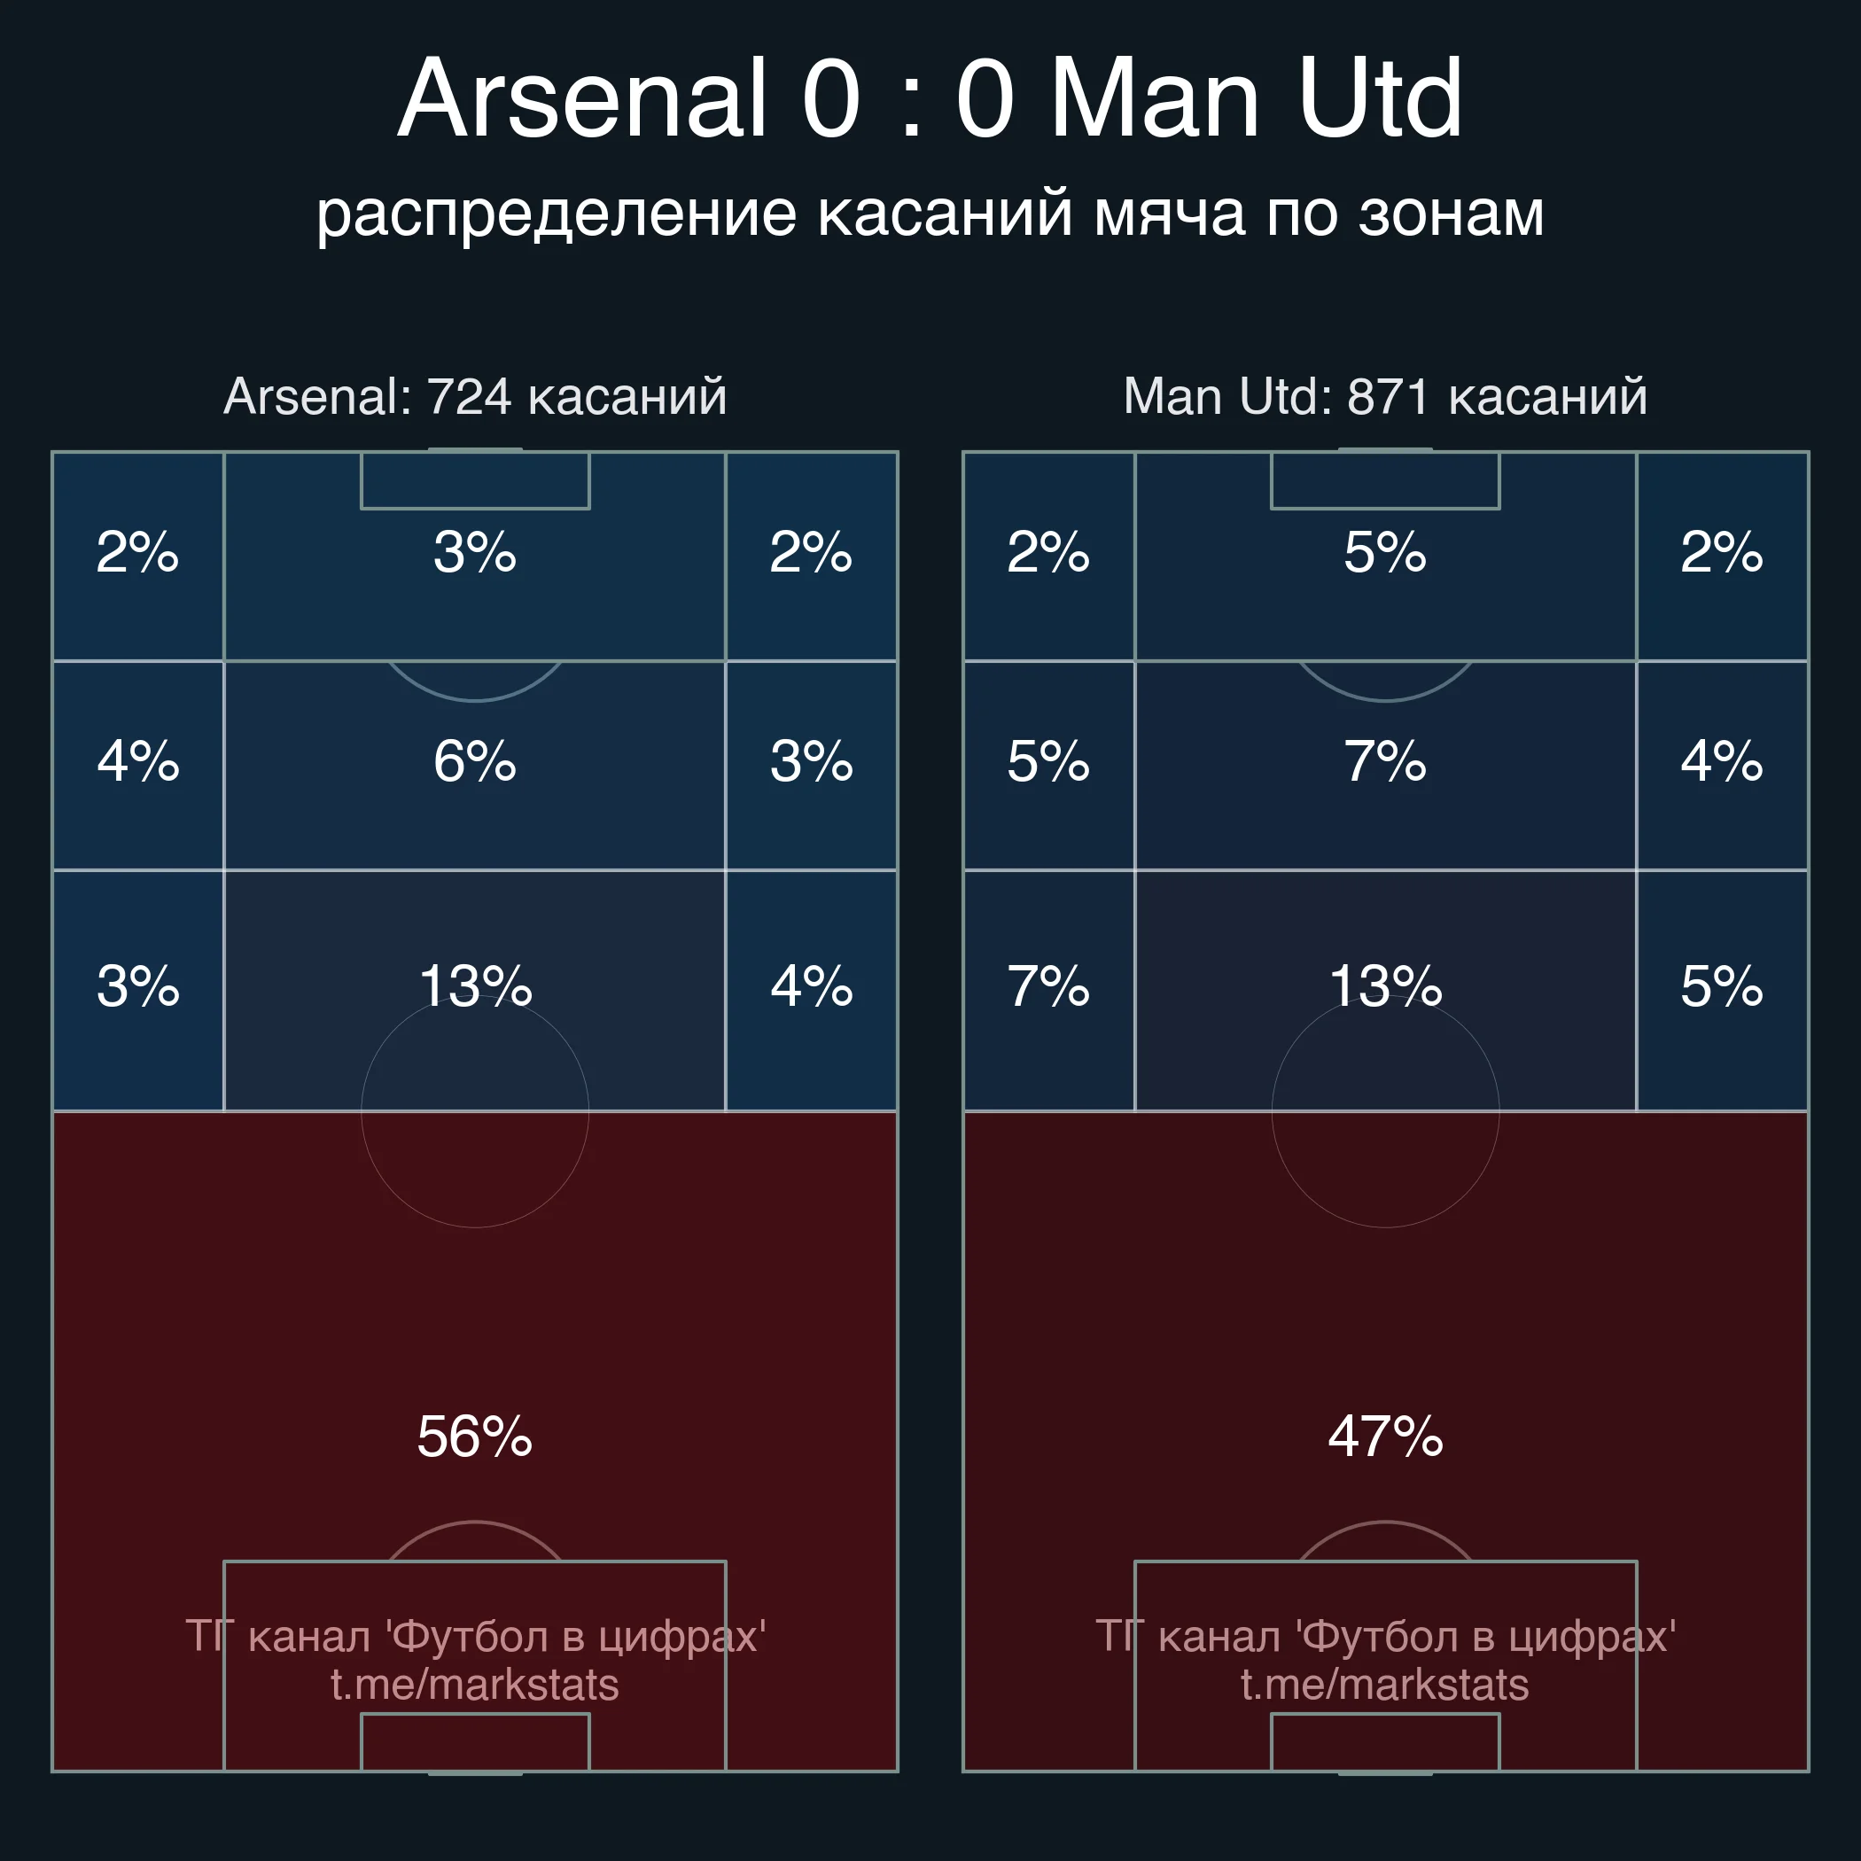This screenshot has width=1861, height=1861.
Task: Click Man Utd's 5% penalty-area zone
Action: tap(1384, 552)
